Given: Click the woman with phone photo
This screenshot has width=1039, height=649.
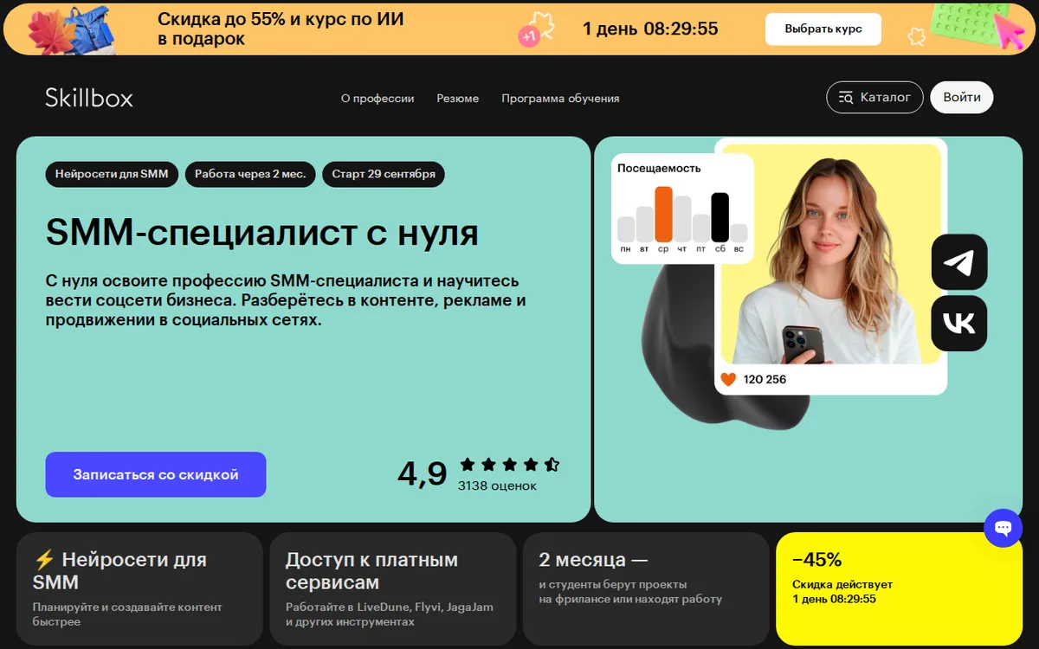Looking at the screenshot, I should [x=830, y=254].
